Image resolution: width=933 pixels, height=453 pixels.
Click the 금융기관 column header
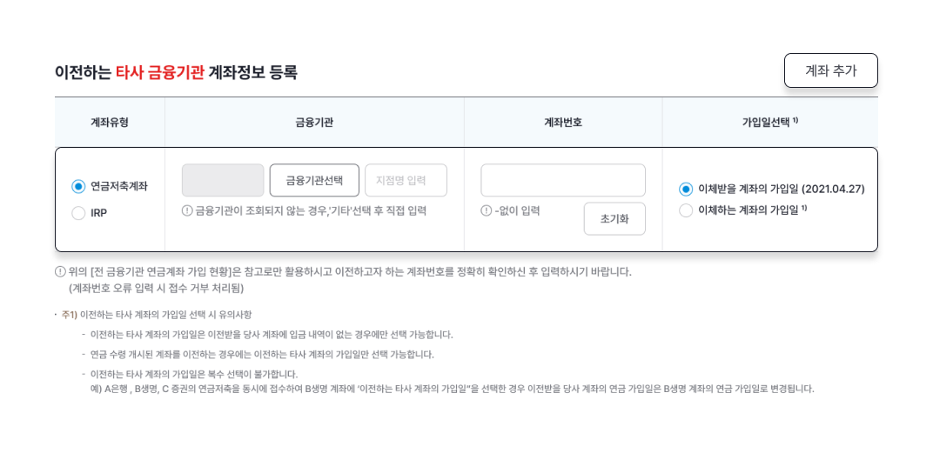click(x=314, y=123)
